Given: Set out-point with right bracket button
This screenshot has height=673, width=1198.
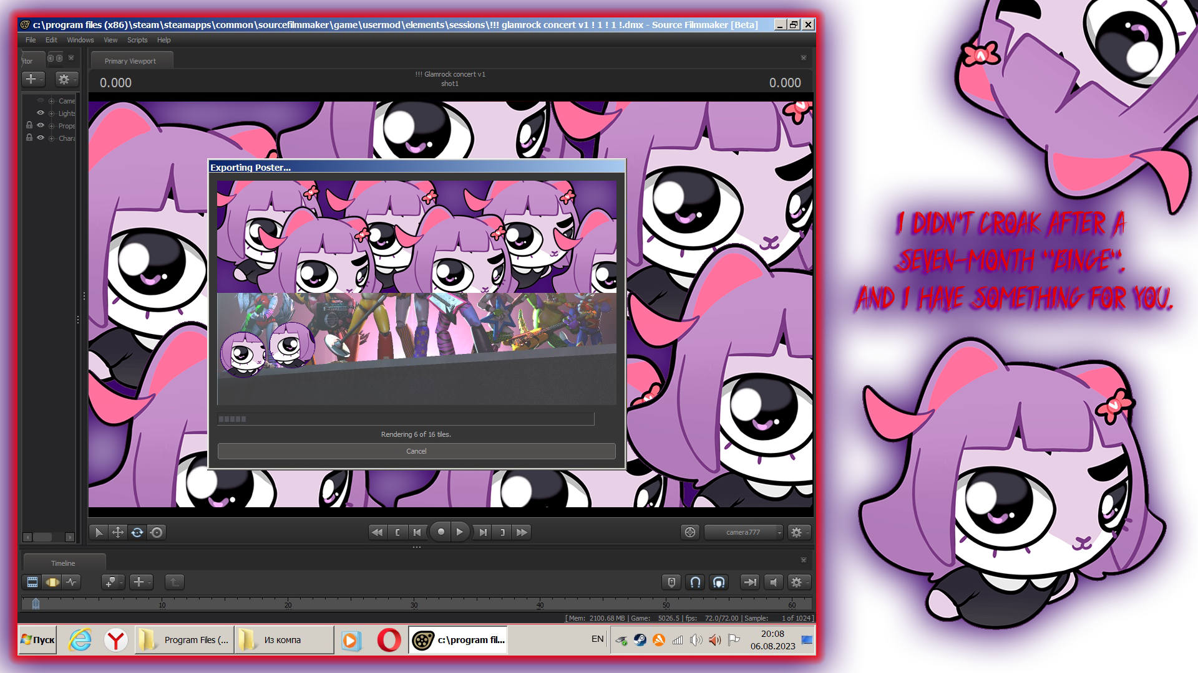Looking at the screenshot, I should coord(502,532).
